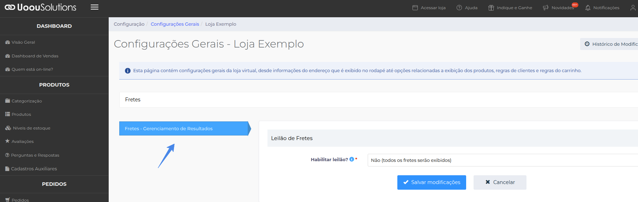Click the Avaliações star icon
The image size is (638, 202).
point(7,141)
